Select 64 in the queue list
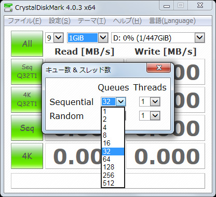Viewport: 216px width, 197px height. (x=113, y=159)
